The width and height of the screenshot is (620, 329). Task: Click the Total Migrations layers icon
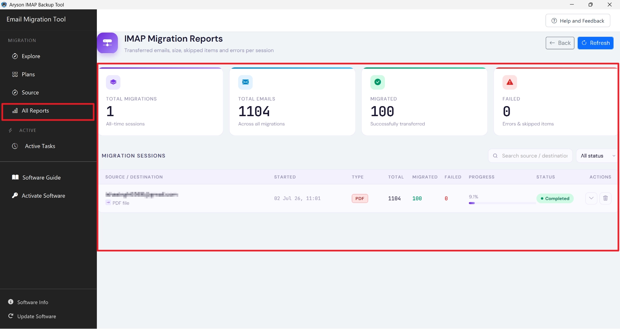point(113,82)
